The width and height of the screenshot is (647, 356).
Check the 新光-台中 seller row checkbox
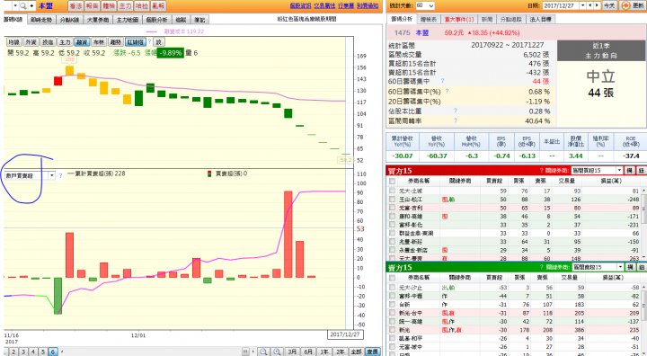point(392,313)
